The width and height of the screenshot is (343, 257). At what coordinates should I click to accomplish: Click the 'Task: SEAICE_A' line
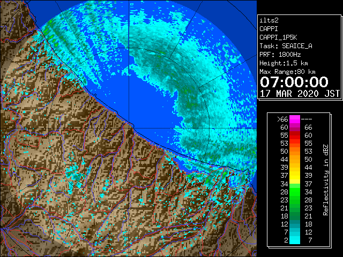click(286, 46)
